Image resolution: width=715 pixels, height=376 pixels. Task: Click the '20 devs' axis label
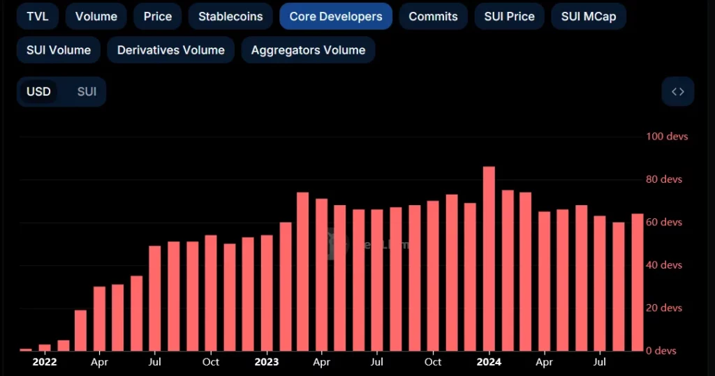point(664,308)
